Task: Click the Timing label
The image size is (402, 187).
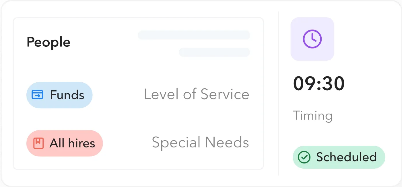Action: tap(312, 116)
